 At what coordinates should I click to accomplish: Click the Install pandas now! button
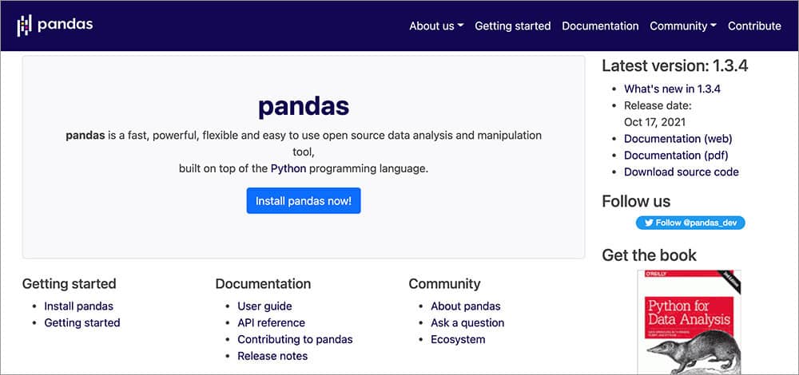pos(304,200)
